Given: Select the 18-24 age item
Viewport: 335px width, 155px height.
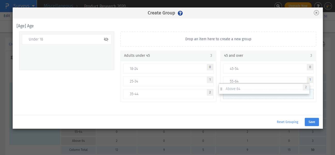Looking at the screenshot, I should (165, 69).
